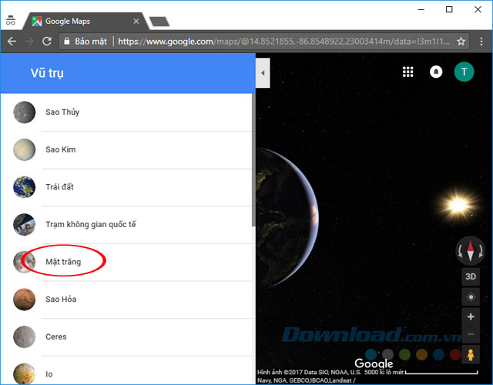This screenshot has width=493, height=385.
Task: Click the Io moon thumbnail
Action: [24, 373]
